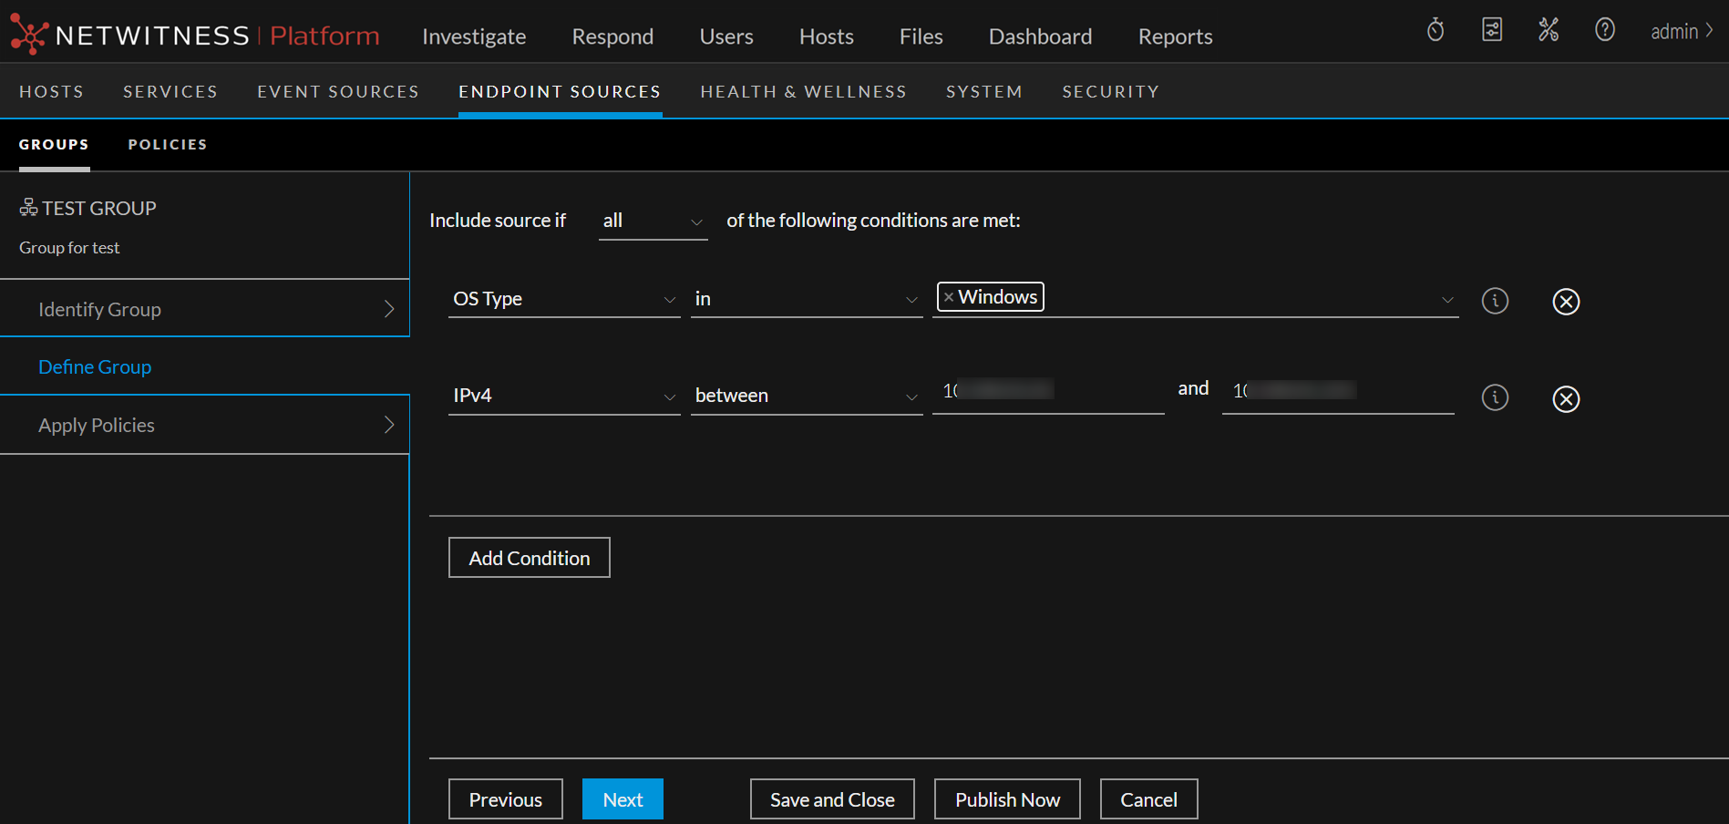Open the Health & Wellness tab
Viewport: 1729px width, 824px height.
(x=803, y=92)
